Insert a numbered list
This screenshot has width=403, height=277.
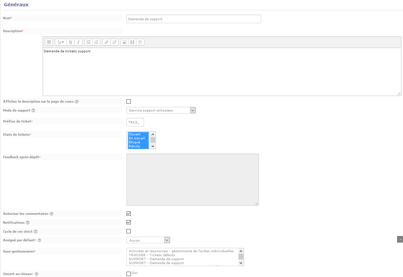[96, 42]
